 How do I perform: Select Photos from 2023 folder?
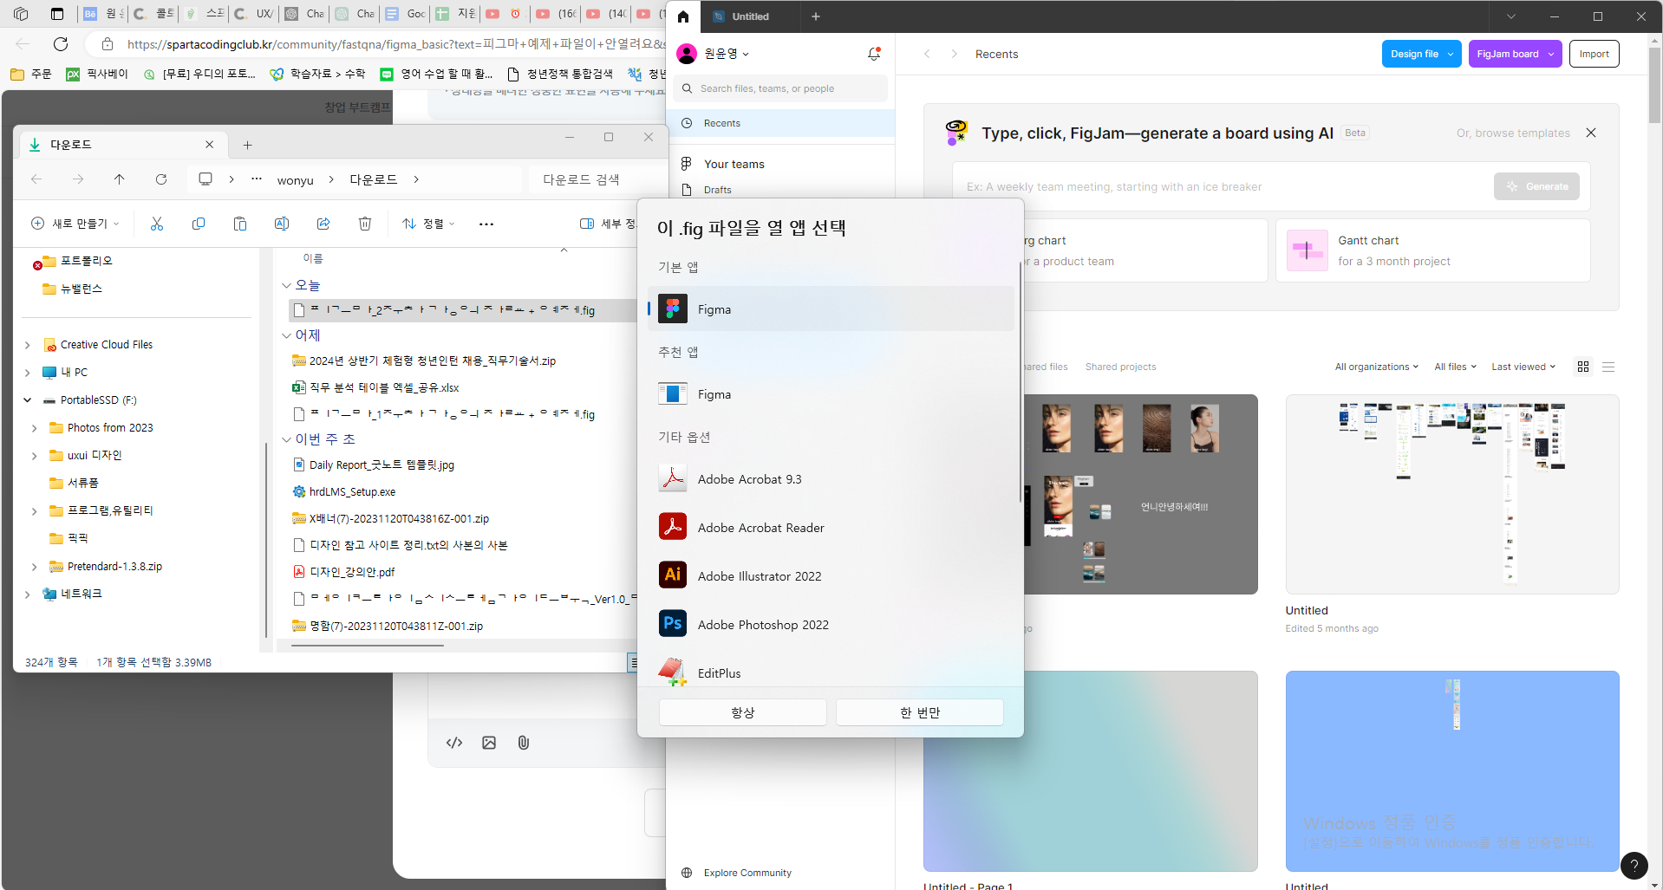click(x=110, y=428)
